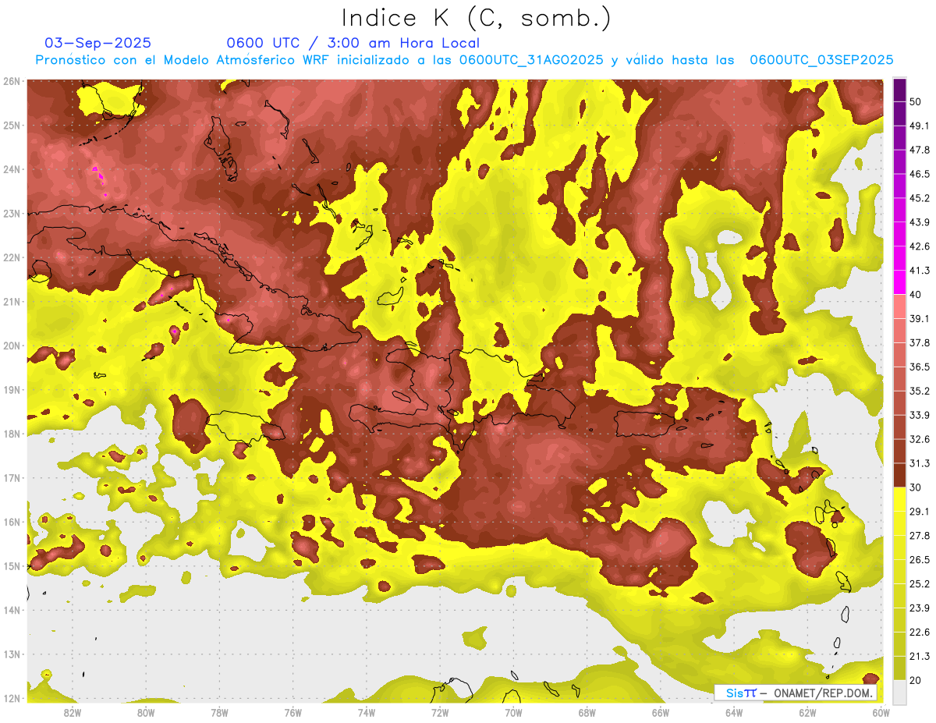This screenshot has width=936, height=723.
Task: Click the longitude label "64W"
Action: [733, 713]
